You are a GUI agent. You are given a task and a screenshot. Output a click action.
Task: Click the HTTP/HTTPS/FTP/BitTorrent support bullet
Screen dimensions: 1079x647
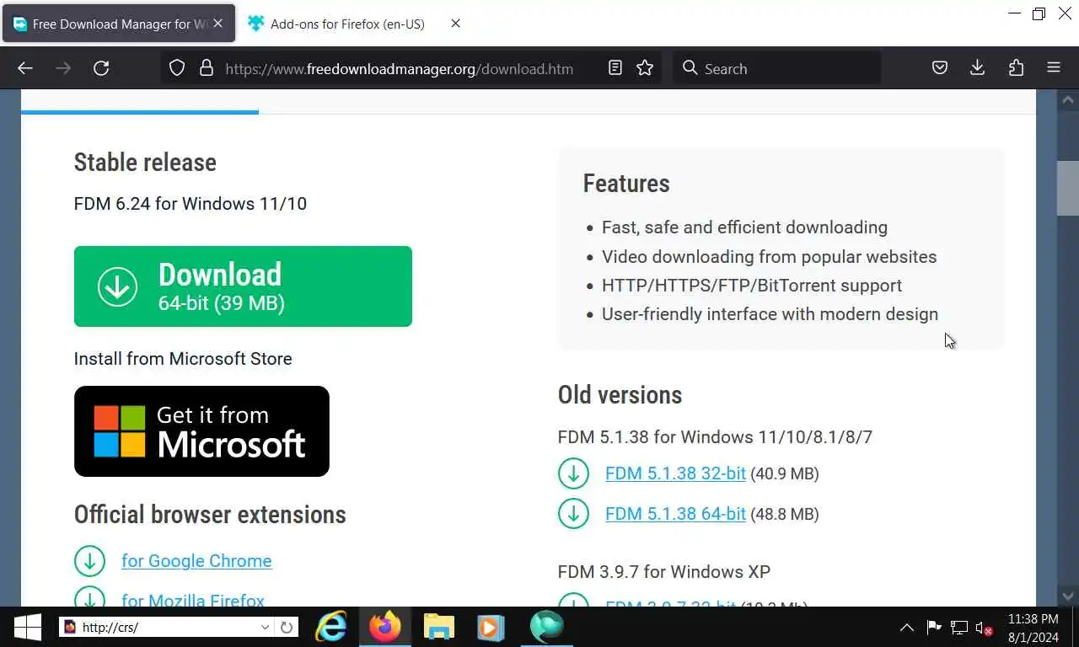point(752,286)
